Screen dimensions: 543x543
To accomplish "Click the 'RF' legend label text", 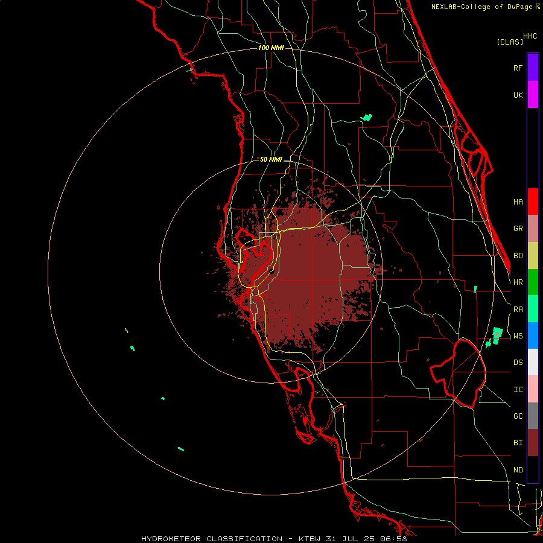I will point(518,68).
